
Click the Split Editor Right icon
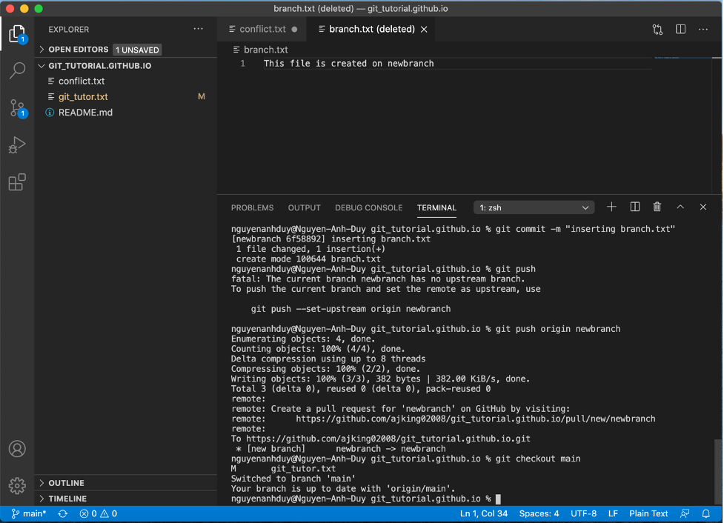[x=680, y=30]
